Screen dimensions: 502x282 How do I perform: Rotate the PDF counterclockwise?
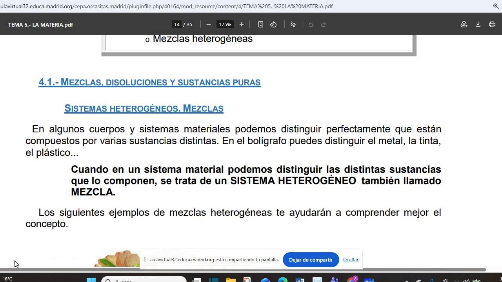click(273, 24)
